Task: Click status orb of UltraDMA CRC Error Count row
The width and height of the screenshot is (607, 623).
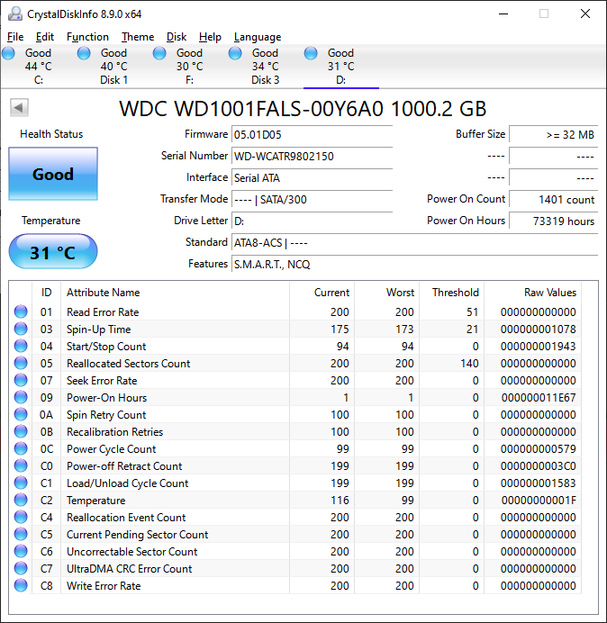Action: (21, 568)
